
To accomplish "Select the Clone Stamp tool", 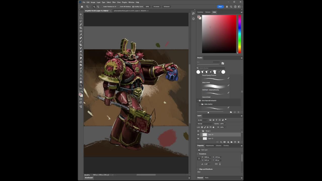I will pos(81,45).
